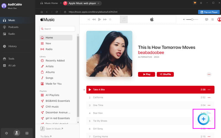Viewport: 221px width, 138px height.
Task: Click the blue add-to-convert plus button
Action: click(x=203, y=119)
